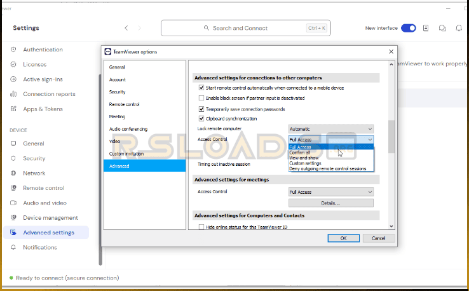The width and height of the screenshot is (469, 291).
Task: Click the options dialog scrollbar thumb
Action: tap(391, 137)
